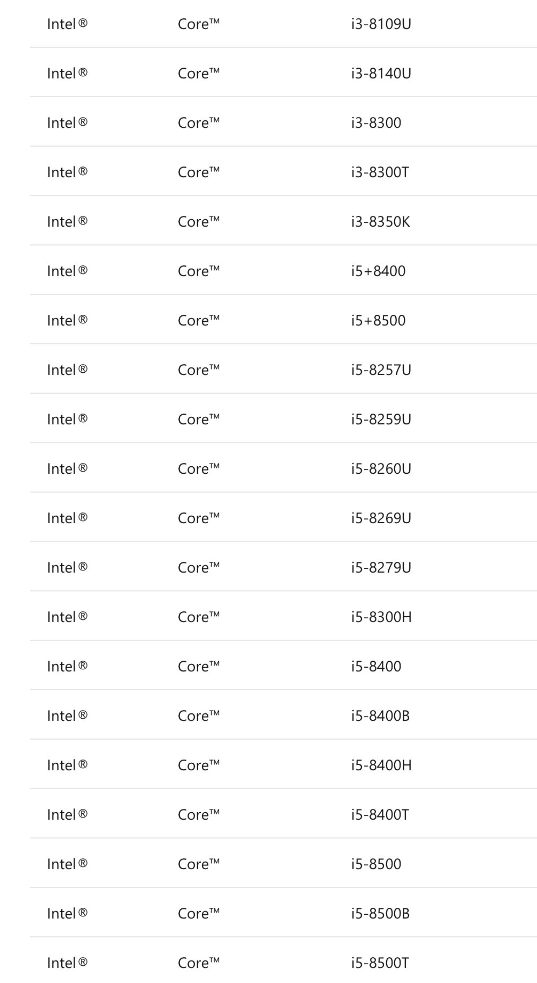The height and width of the screenshot is (983, 537).
Task: Click the i3-8300 model text
Action: 376,123
